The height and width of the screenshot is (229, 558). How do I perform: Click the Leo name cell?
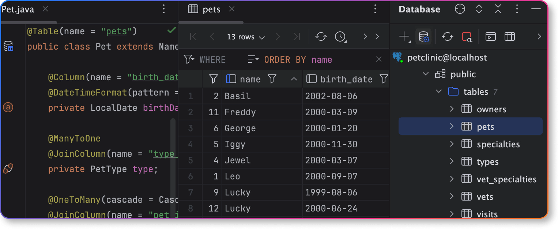[262, 176]
